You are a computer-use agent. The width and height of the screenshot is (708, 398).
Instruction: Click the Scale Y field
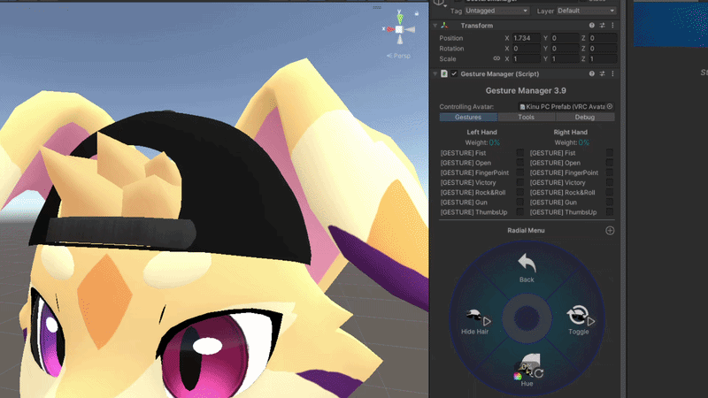point(565,58)
